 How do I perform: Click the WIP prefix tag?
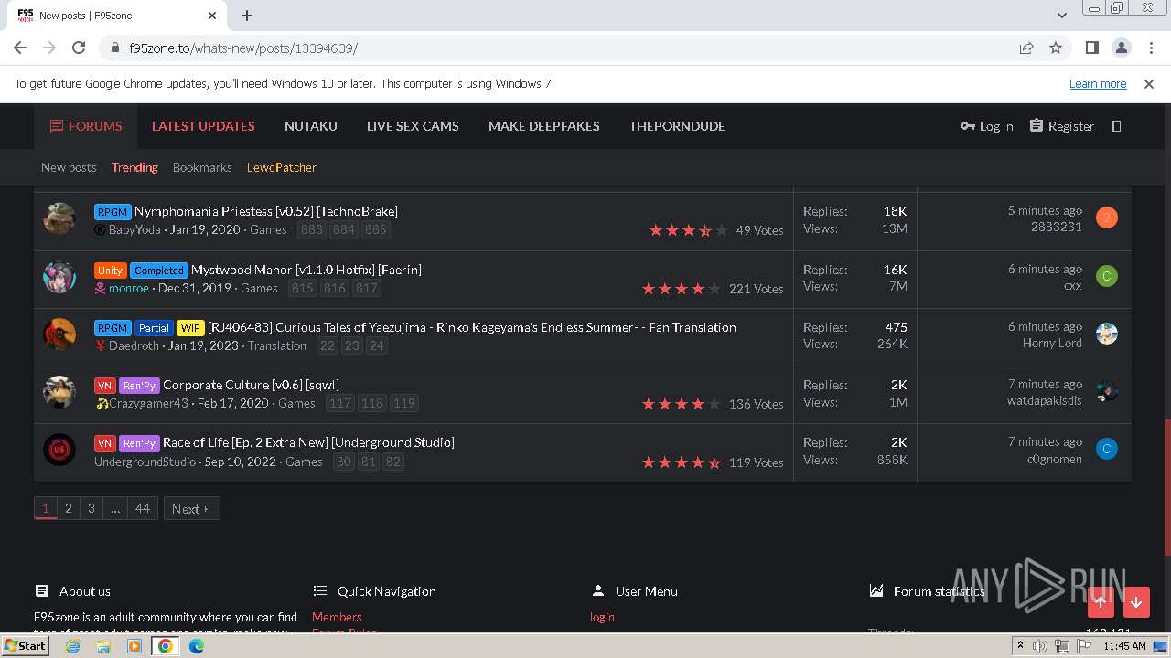(x=190, y=328)
